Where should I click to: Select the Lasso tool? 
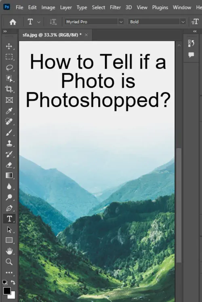(x=9, y=68)
